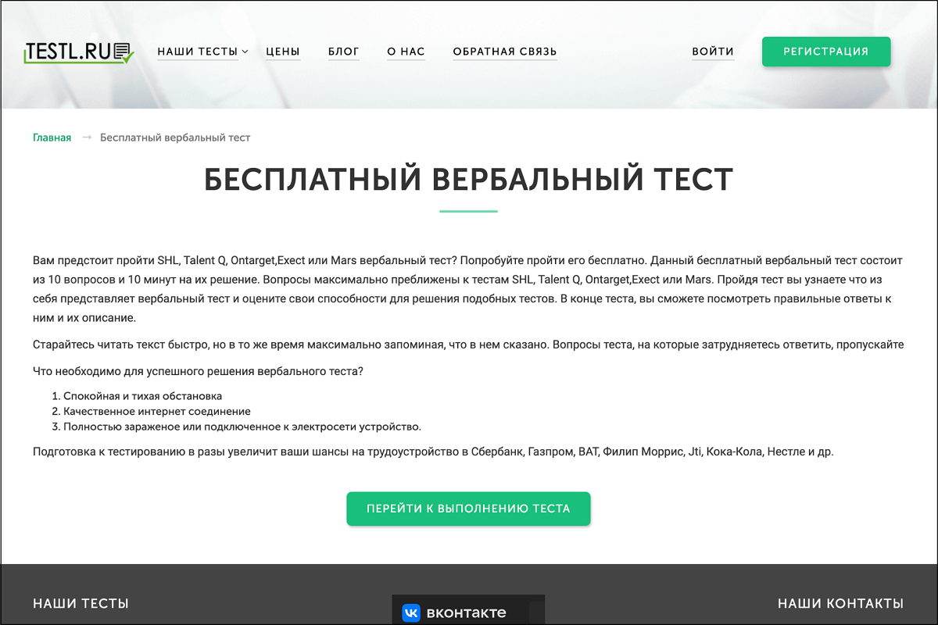Open the VK icon in ВКонтакте widget
938x625 pixels.
pyautogui.click(x=411, y=612)
